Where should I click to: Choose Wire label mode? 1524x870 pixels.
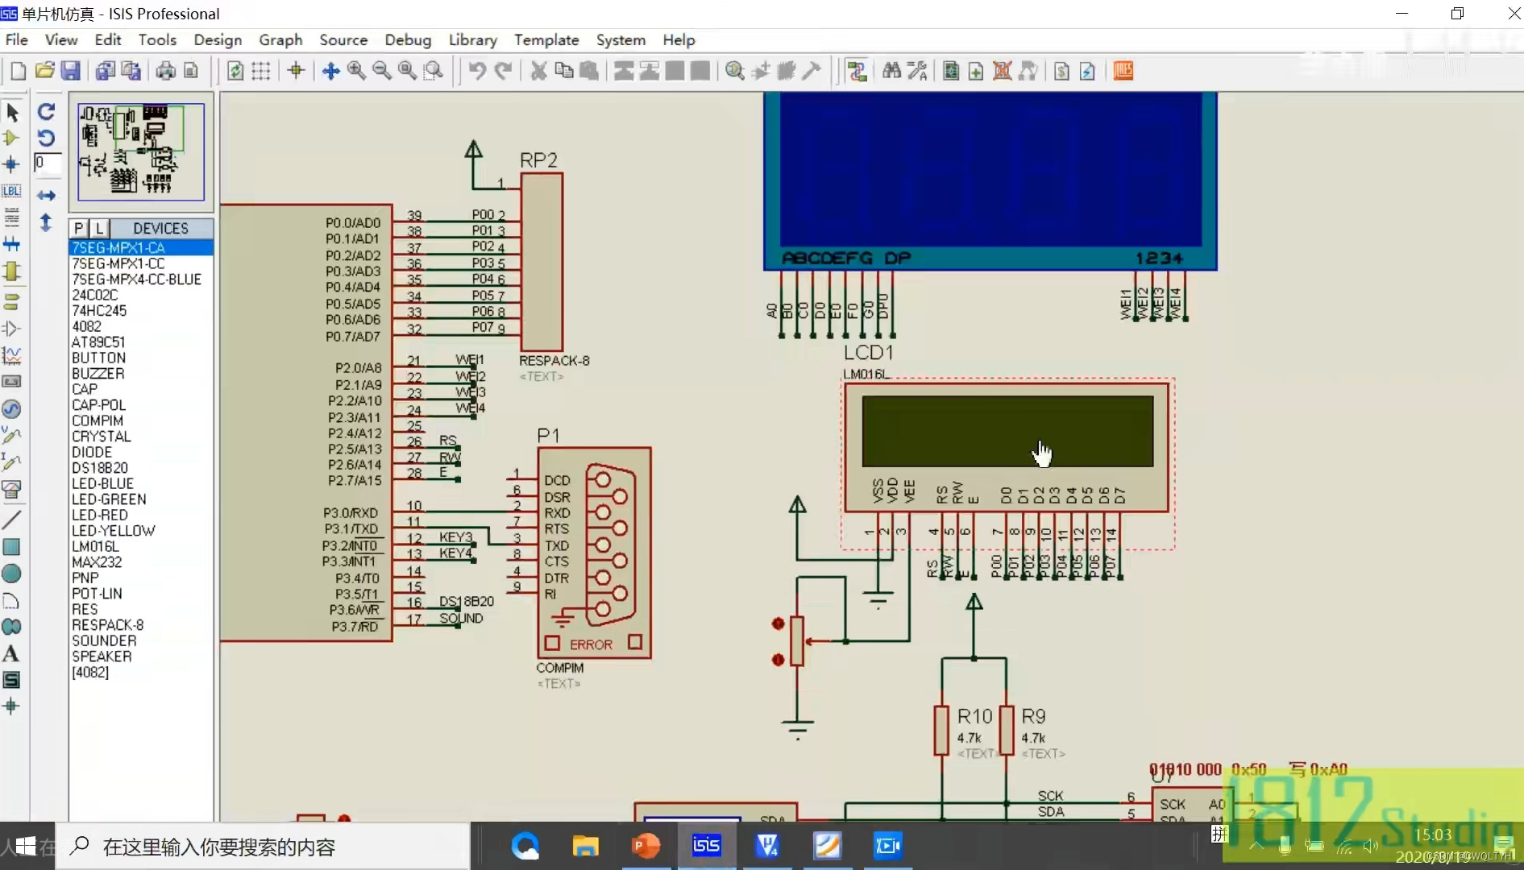pyautogui.click(x=12, y=191)
